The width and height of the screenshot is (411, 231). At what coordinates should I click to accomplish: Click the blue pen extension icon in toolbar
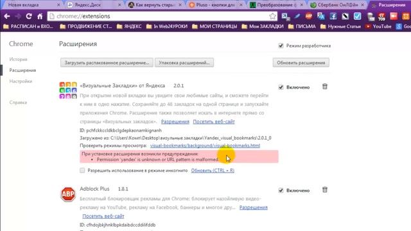297,16
